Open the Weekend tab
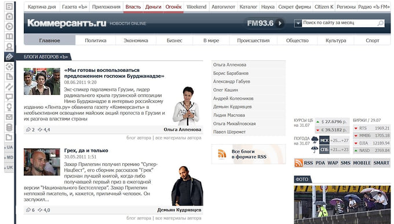 [196, 7]
